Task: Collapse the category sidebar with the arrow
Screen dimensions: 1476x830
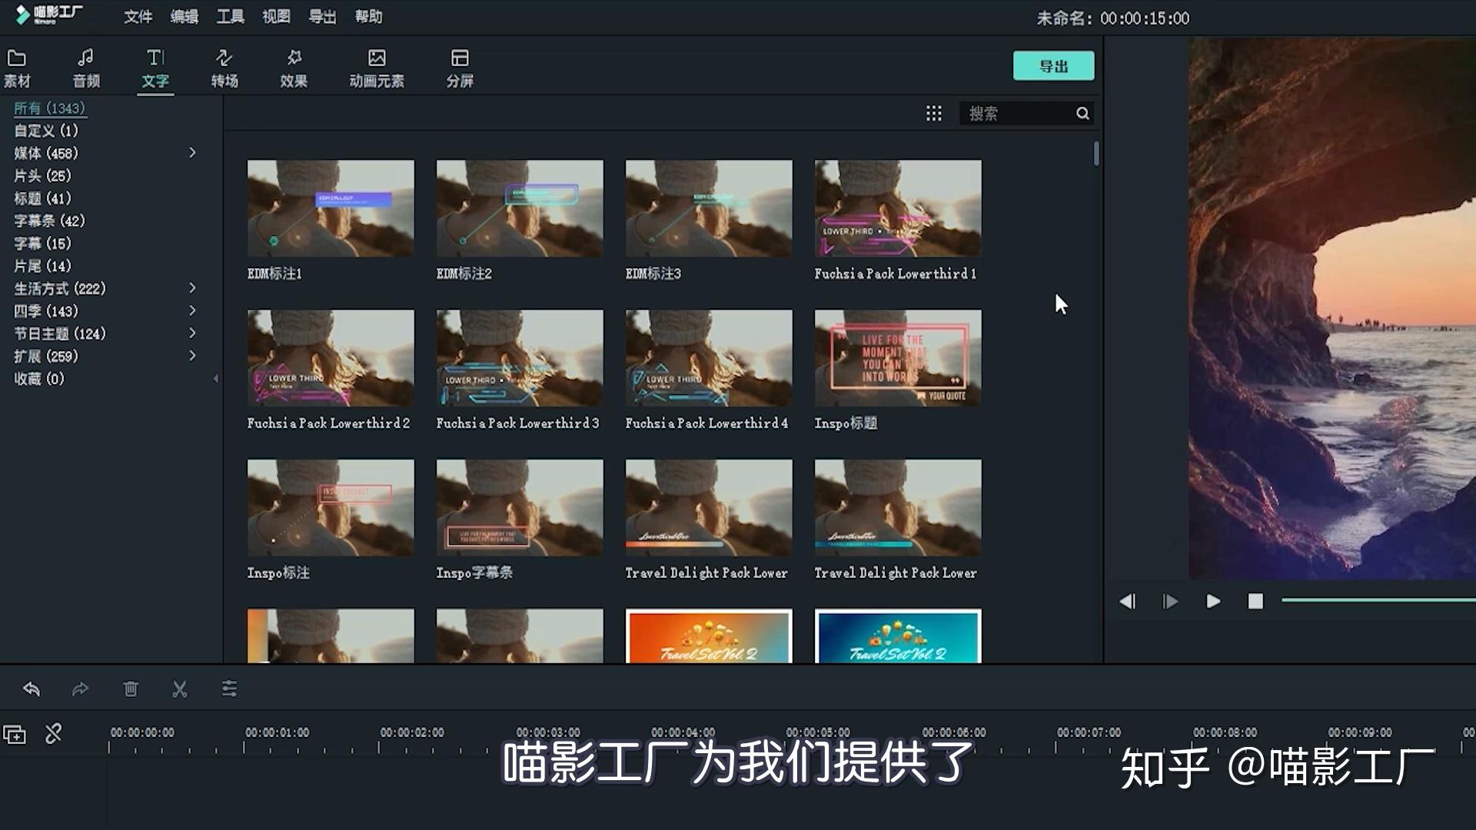Action: click(215, 379)
